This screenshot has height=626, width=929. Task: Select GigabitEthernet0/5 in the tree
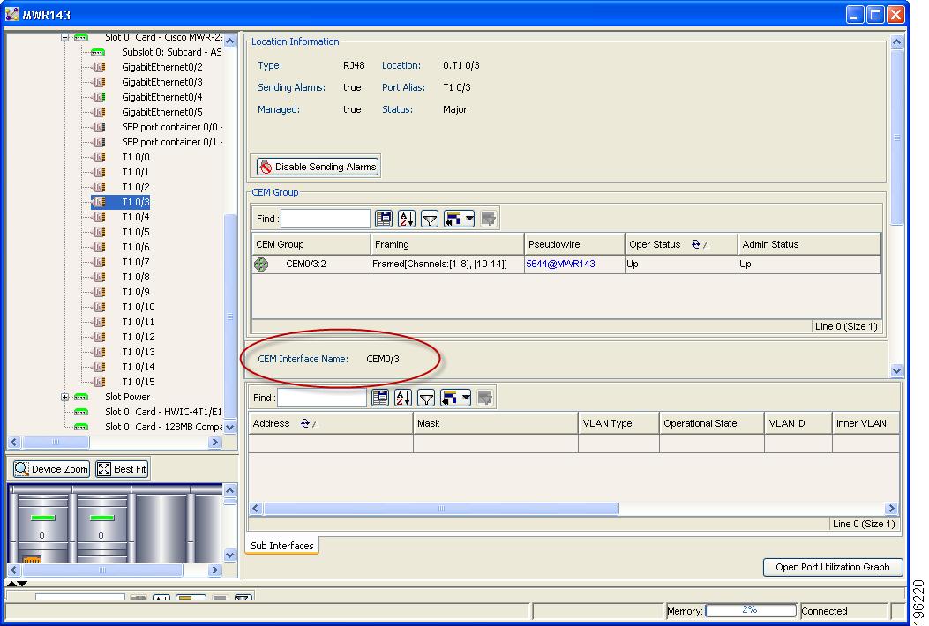click(161, 112)
